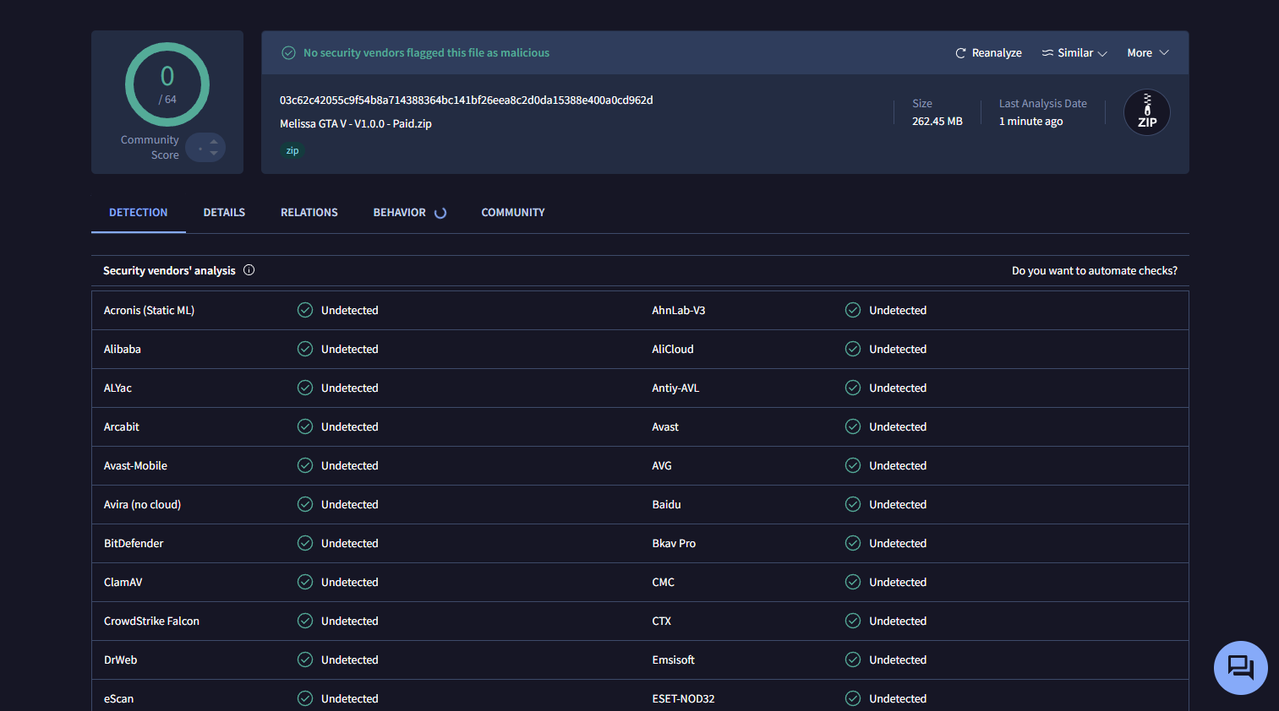Click the info icon beside Security vendors' analysis
Screen dimensions: 1279x711
(x=249, y=270)
